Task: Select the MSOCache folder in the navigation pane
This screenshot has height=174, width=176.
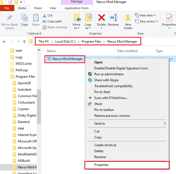Action: [21, 64]
